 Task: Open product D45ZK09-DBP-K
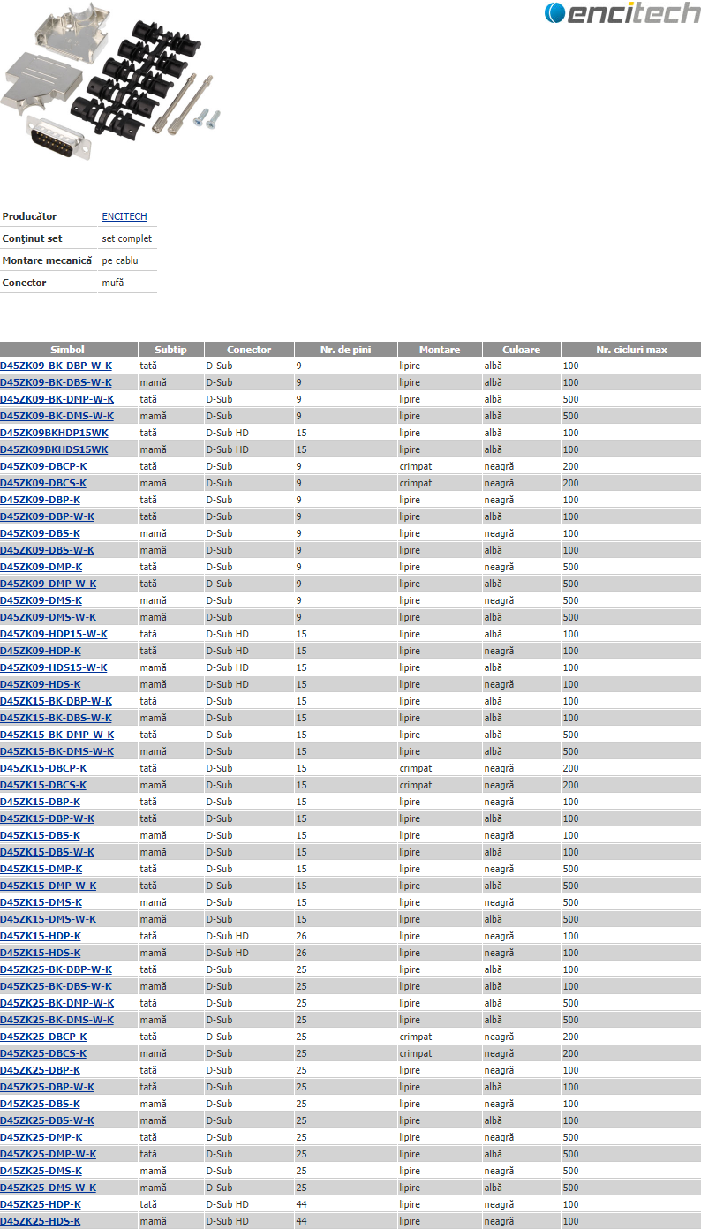pyautogui.click(x=41, y=500)
